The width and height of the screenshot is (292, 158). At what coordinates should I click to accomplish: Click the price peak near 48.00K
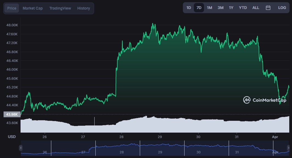[x=153, y=24]
